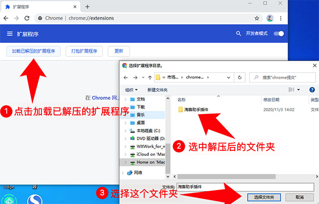Select iCloud on 'Mac' in the tree
The height and width of the screenshot is (204, 319).
(151, 154)
